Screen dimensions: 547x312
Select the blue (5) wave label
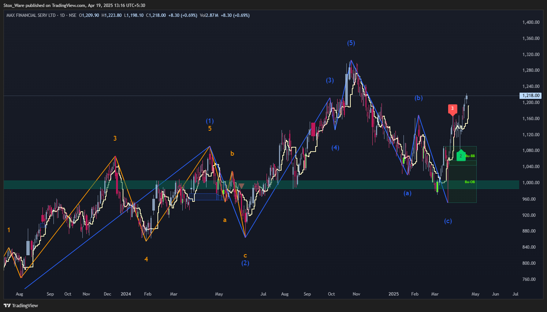pos(351,43)
